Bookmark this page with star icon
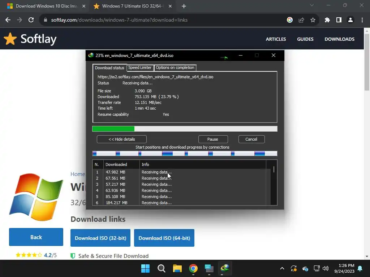The width and height of the screenshot is (370, 277). pos(313,20)
